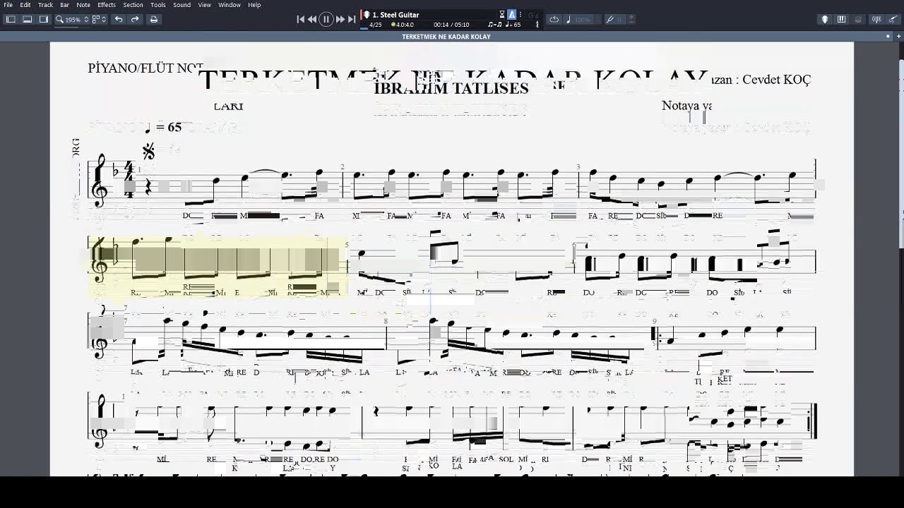
Task: Open the tuner icon
Action: coord(876,19)
